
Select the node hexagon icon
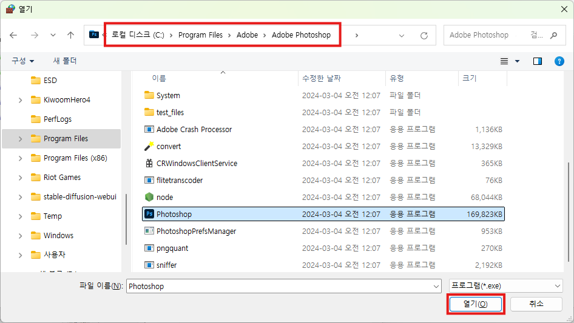(149, 197)
